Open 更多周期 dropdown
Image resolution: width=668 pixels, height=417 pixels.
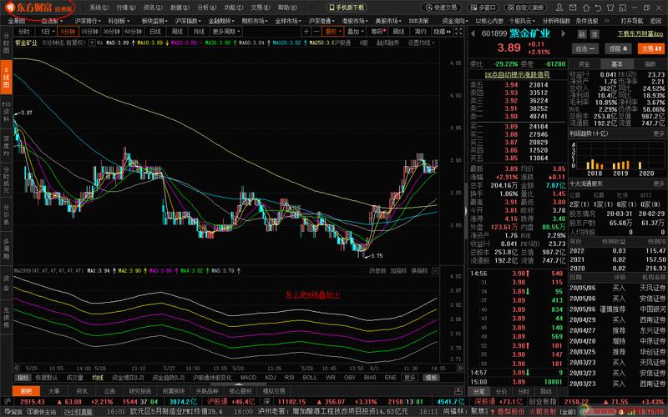point(226,31)
